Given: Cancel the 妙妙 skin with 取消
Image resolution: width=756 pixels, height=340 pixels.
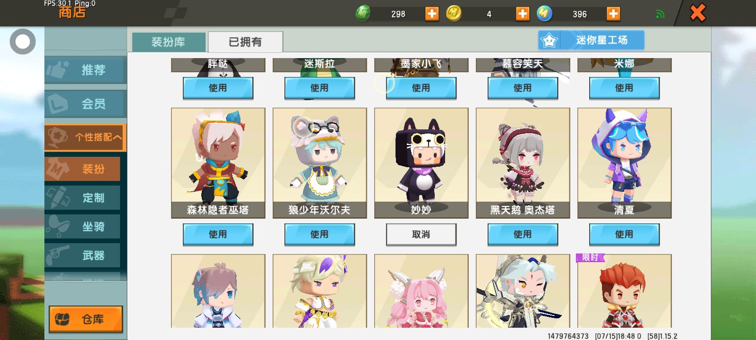Looking at the screenshot, I should point(421,234).
